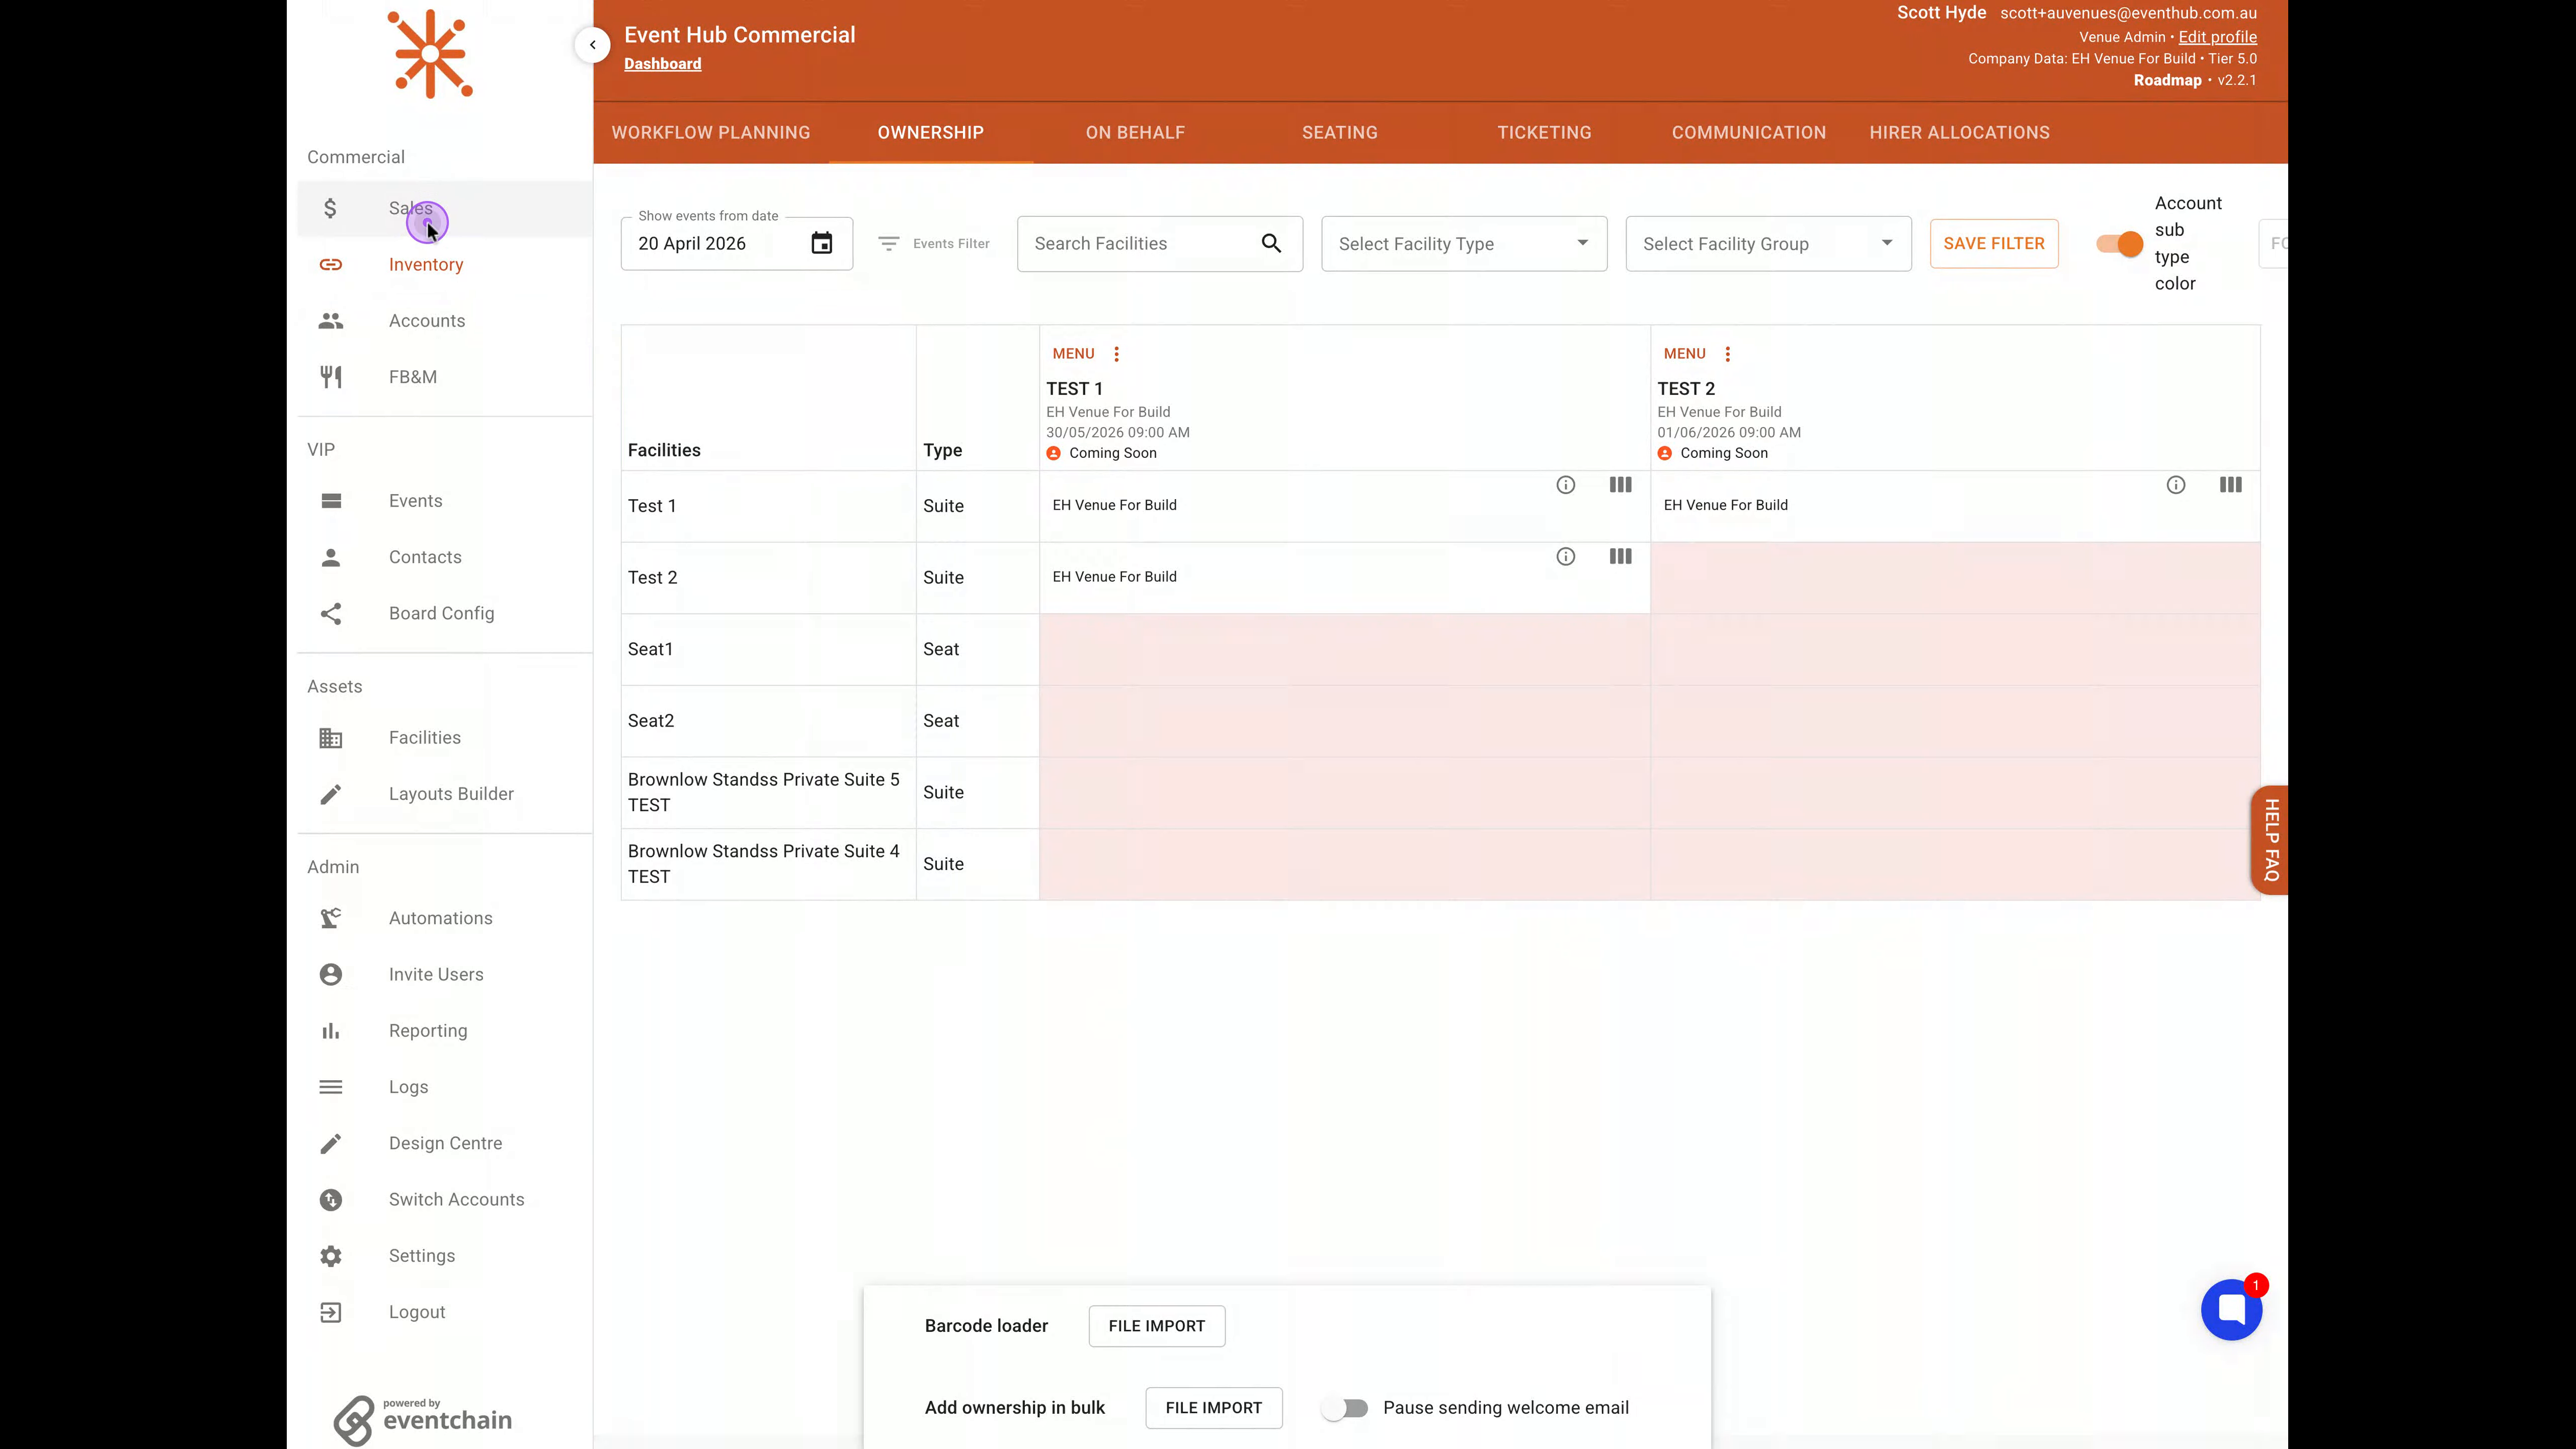Open the Edit profile link
This screenshot has height=1449, width=2576.
pyautogui.click(x=2217, y=37)
